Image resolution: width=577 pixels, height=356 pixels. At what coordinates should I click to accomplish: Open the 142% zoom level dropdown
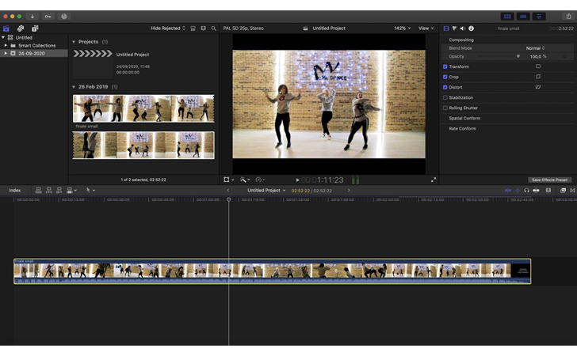[x=402, y=28]
